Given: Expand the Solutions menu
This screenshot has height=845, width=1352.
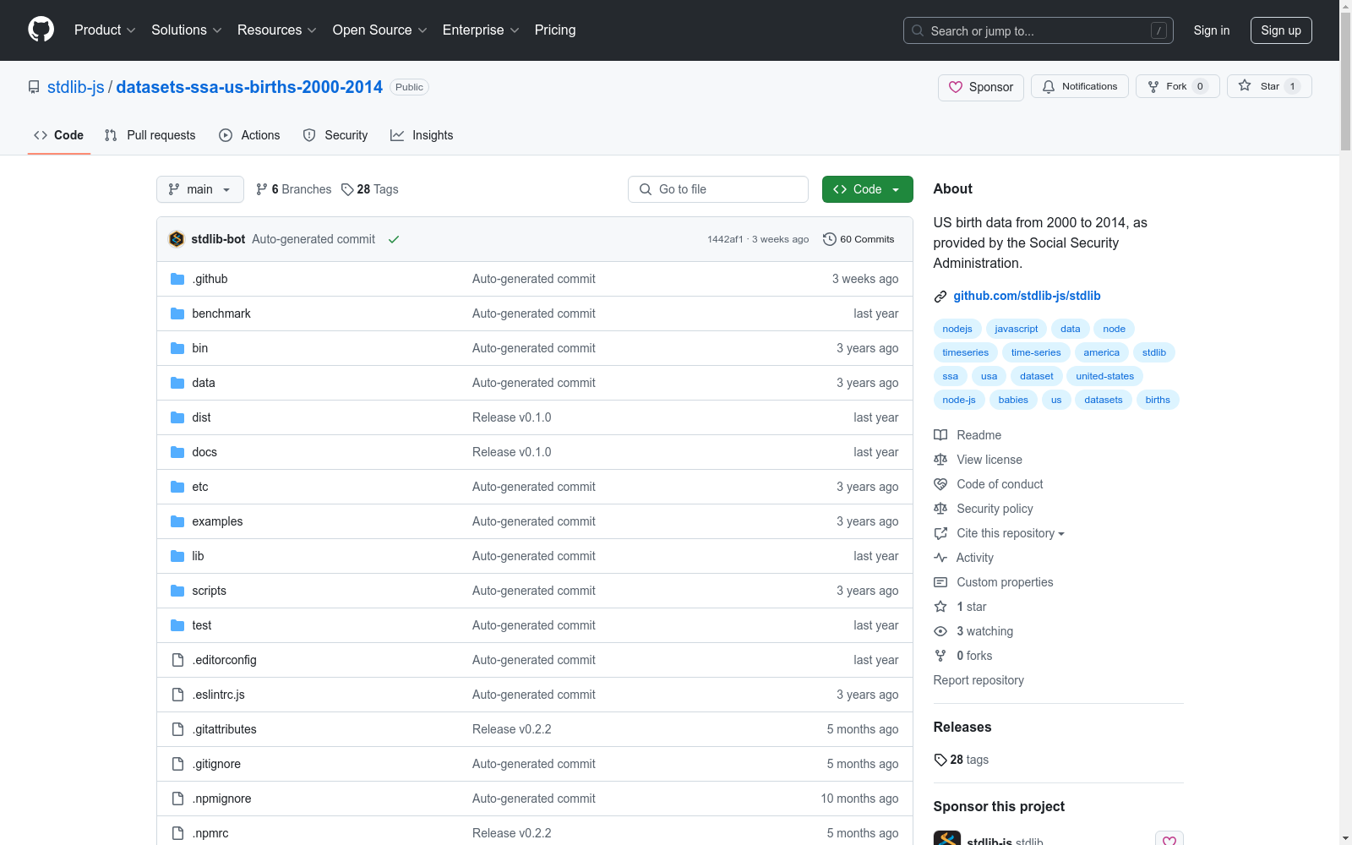Looking at the screenshot, I should coord(187,30).
